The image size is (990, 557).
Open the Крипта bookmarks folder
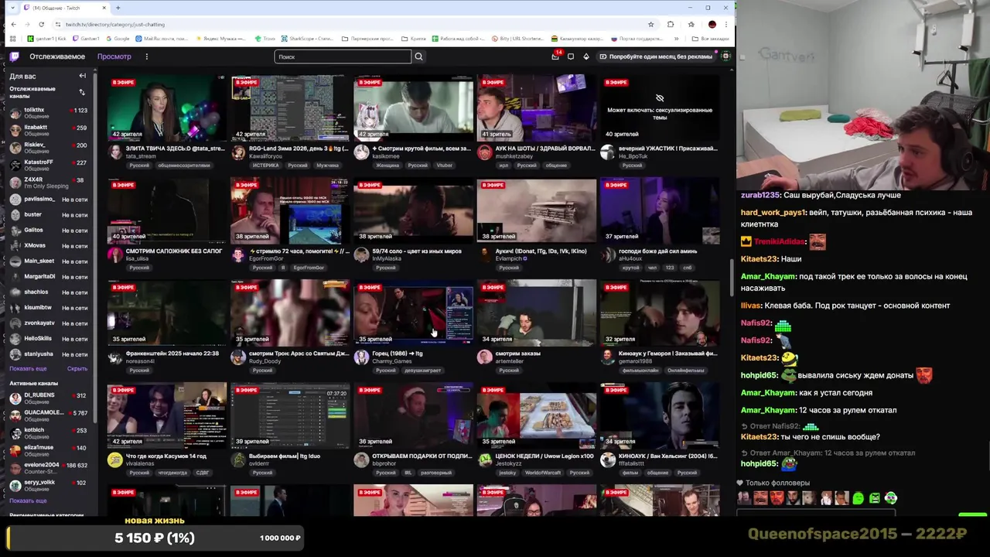coord(414,39)
